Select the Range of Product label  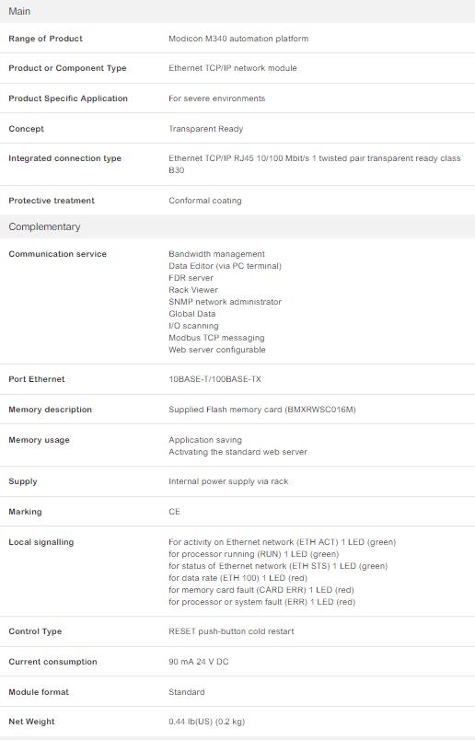pos(45,39)
